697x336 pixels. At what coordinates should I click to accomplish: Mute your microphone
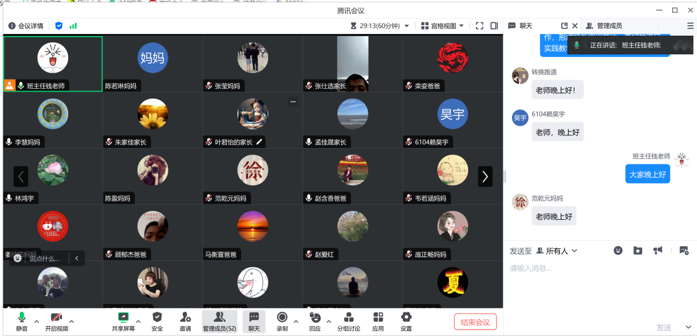(21, 321)
